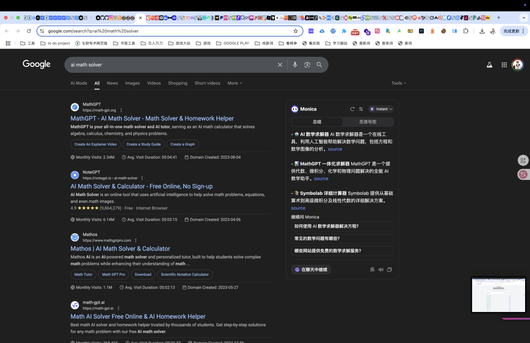Open Mathos AI Math Solver link
530x343 pixels.
[120, 249]
